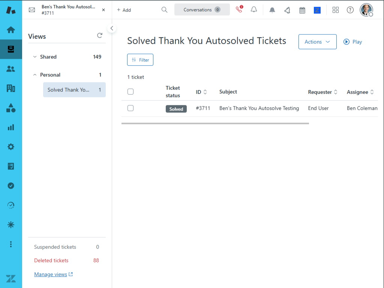The height and width of the screenshot is (288, 384).
Task: Open the Actions dropdown
Action: pyautogui.click(x=317, y=42)
